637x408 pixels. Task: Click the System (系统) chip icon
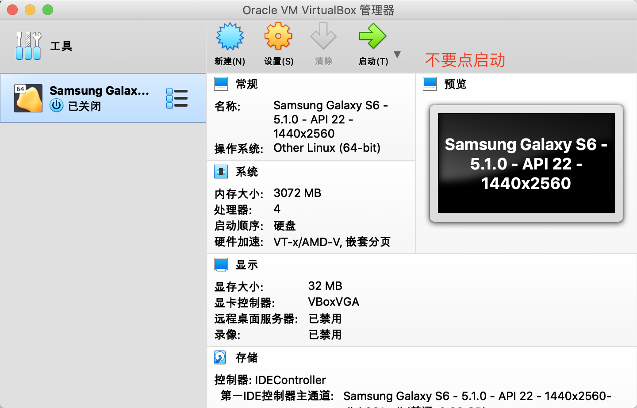pyautogui.click(x=221, y=172)
